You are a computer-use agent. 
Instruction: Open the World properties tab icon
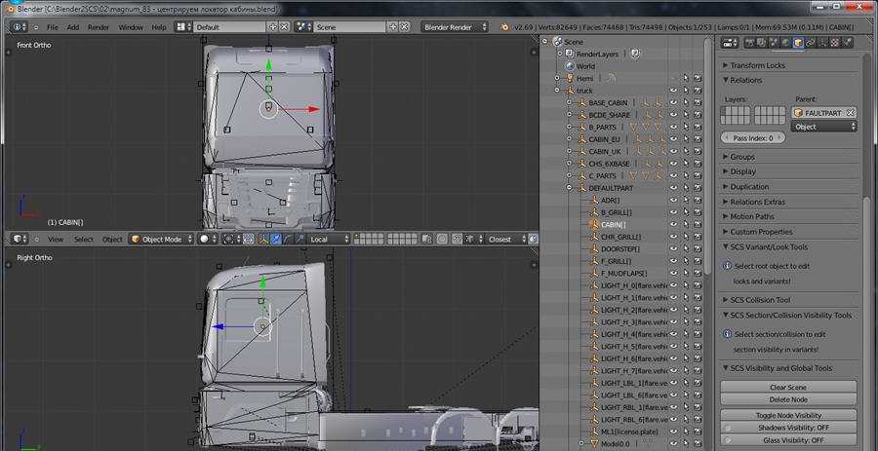tap(785, 43)
